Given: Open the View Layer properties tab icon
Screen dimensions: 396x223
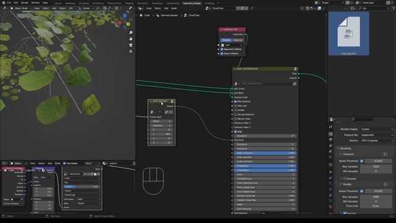Looking at the screenshot, I should coord(330,146).
